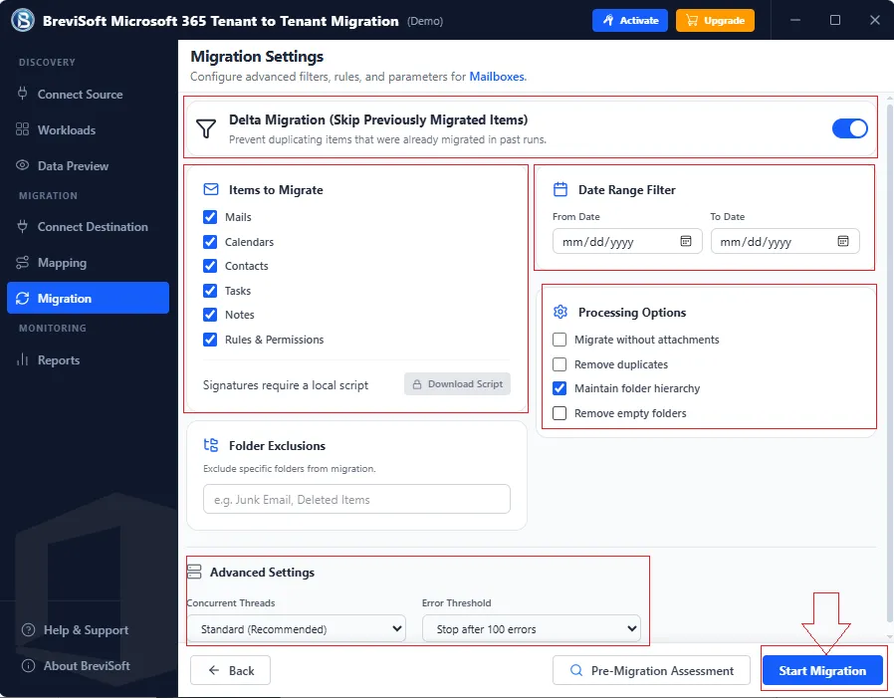Uncheck the Contacts checkbox
The width and height of the screenshot is (894, 698).
[x=210, y=266]
